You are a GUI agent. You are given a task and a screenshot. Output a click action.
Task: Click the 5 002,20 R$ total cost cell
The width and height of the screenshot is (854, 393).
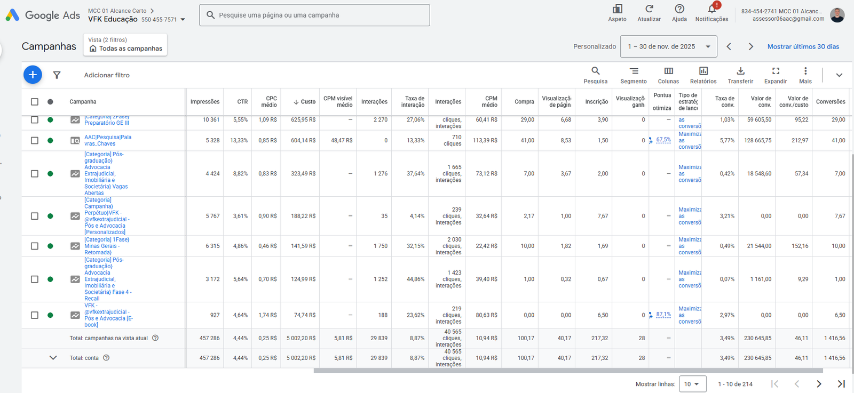pyautogui.click(x=301, y=338)
